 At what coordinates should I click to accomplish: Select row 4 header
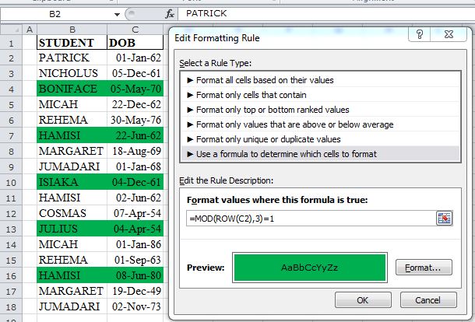point(11,89)
